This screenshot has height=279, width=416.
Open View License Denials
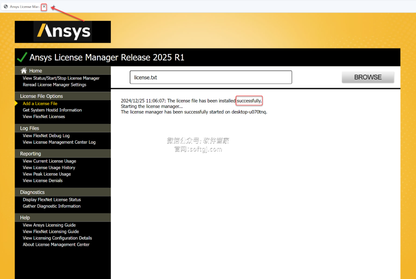pyautogui.click(x=43, y=180)
